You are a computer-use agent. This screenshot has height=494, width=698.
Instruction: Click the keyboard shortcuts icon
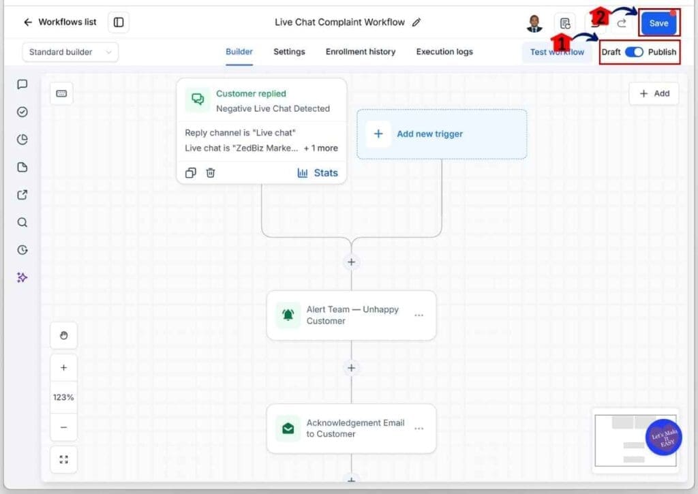[61, 93]
